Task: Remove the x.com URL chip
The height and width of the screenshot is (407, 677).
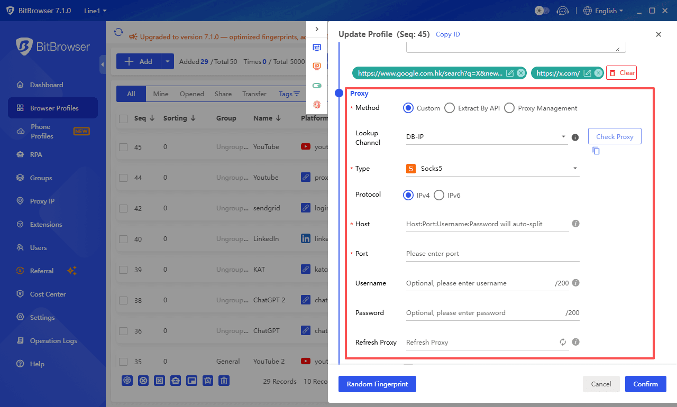Action: click(598, 73)
